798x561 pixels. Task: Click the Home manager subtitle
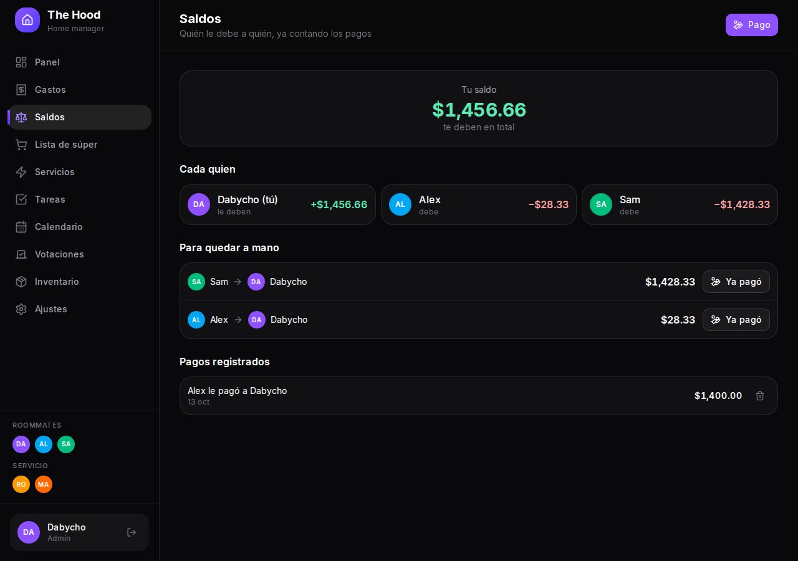(76, 28)
